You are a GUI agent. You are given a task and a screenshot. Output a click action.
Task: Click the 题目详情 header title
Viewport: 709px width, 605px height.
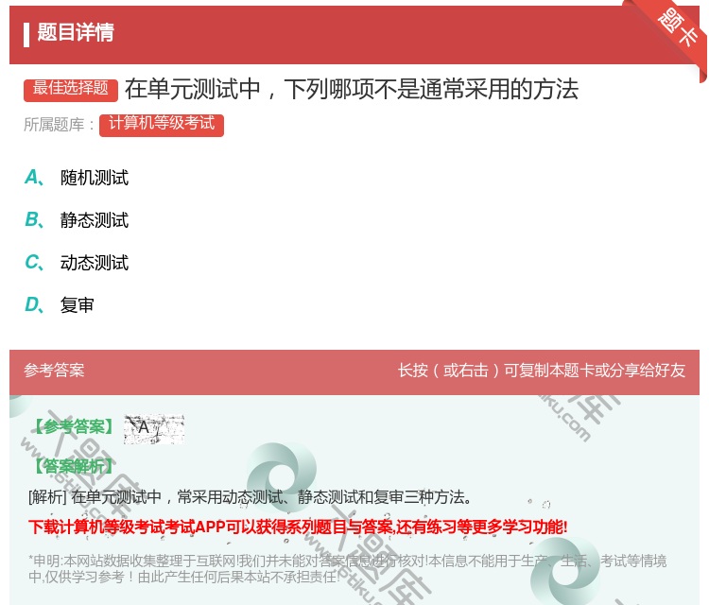[75, 32]
